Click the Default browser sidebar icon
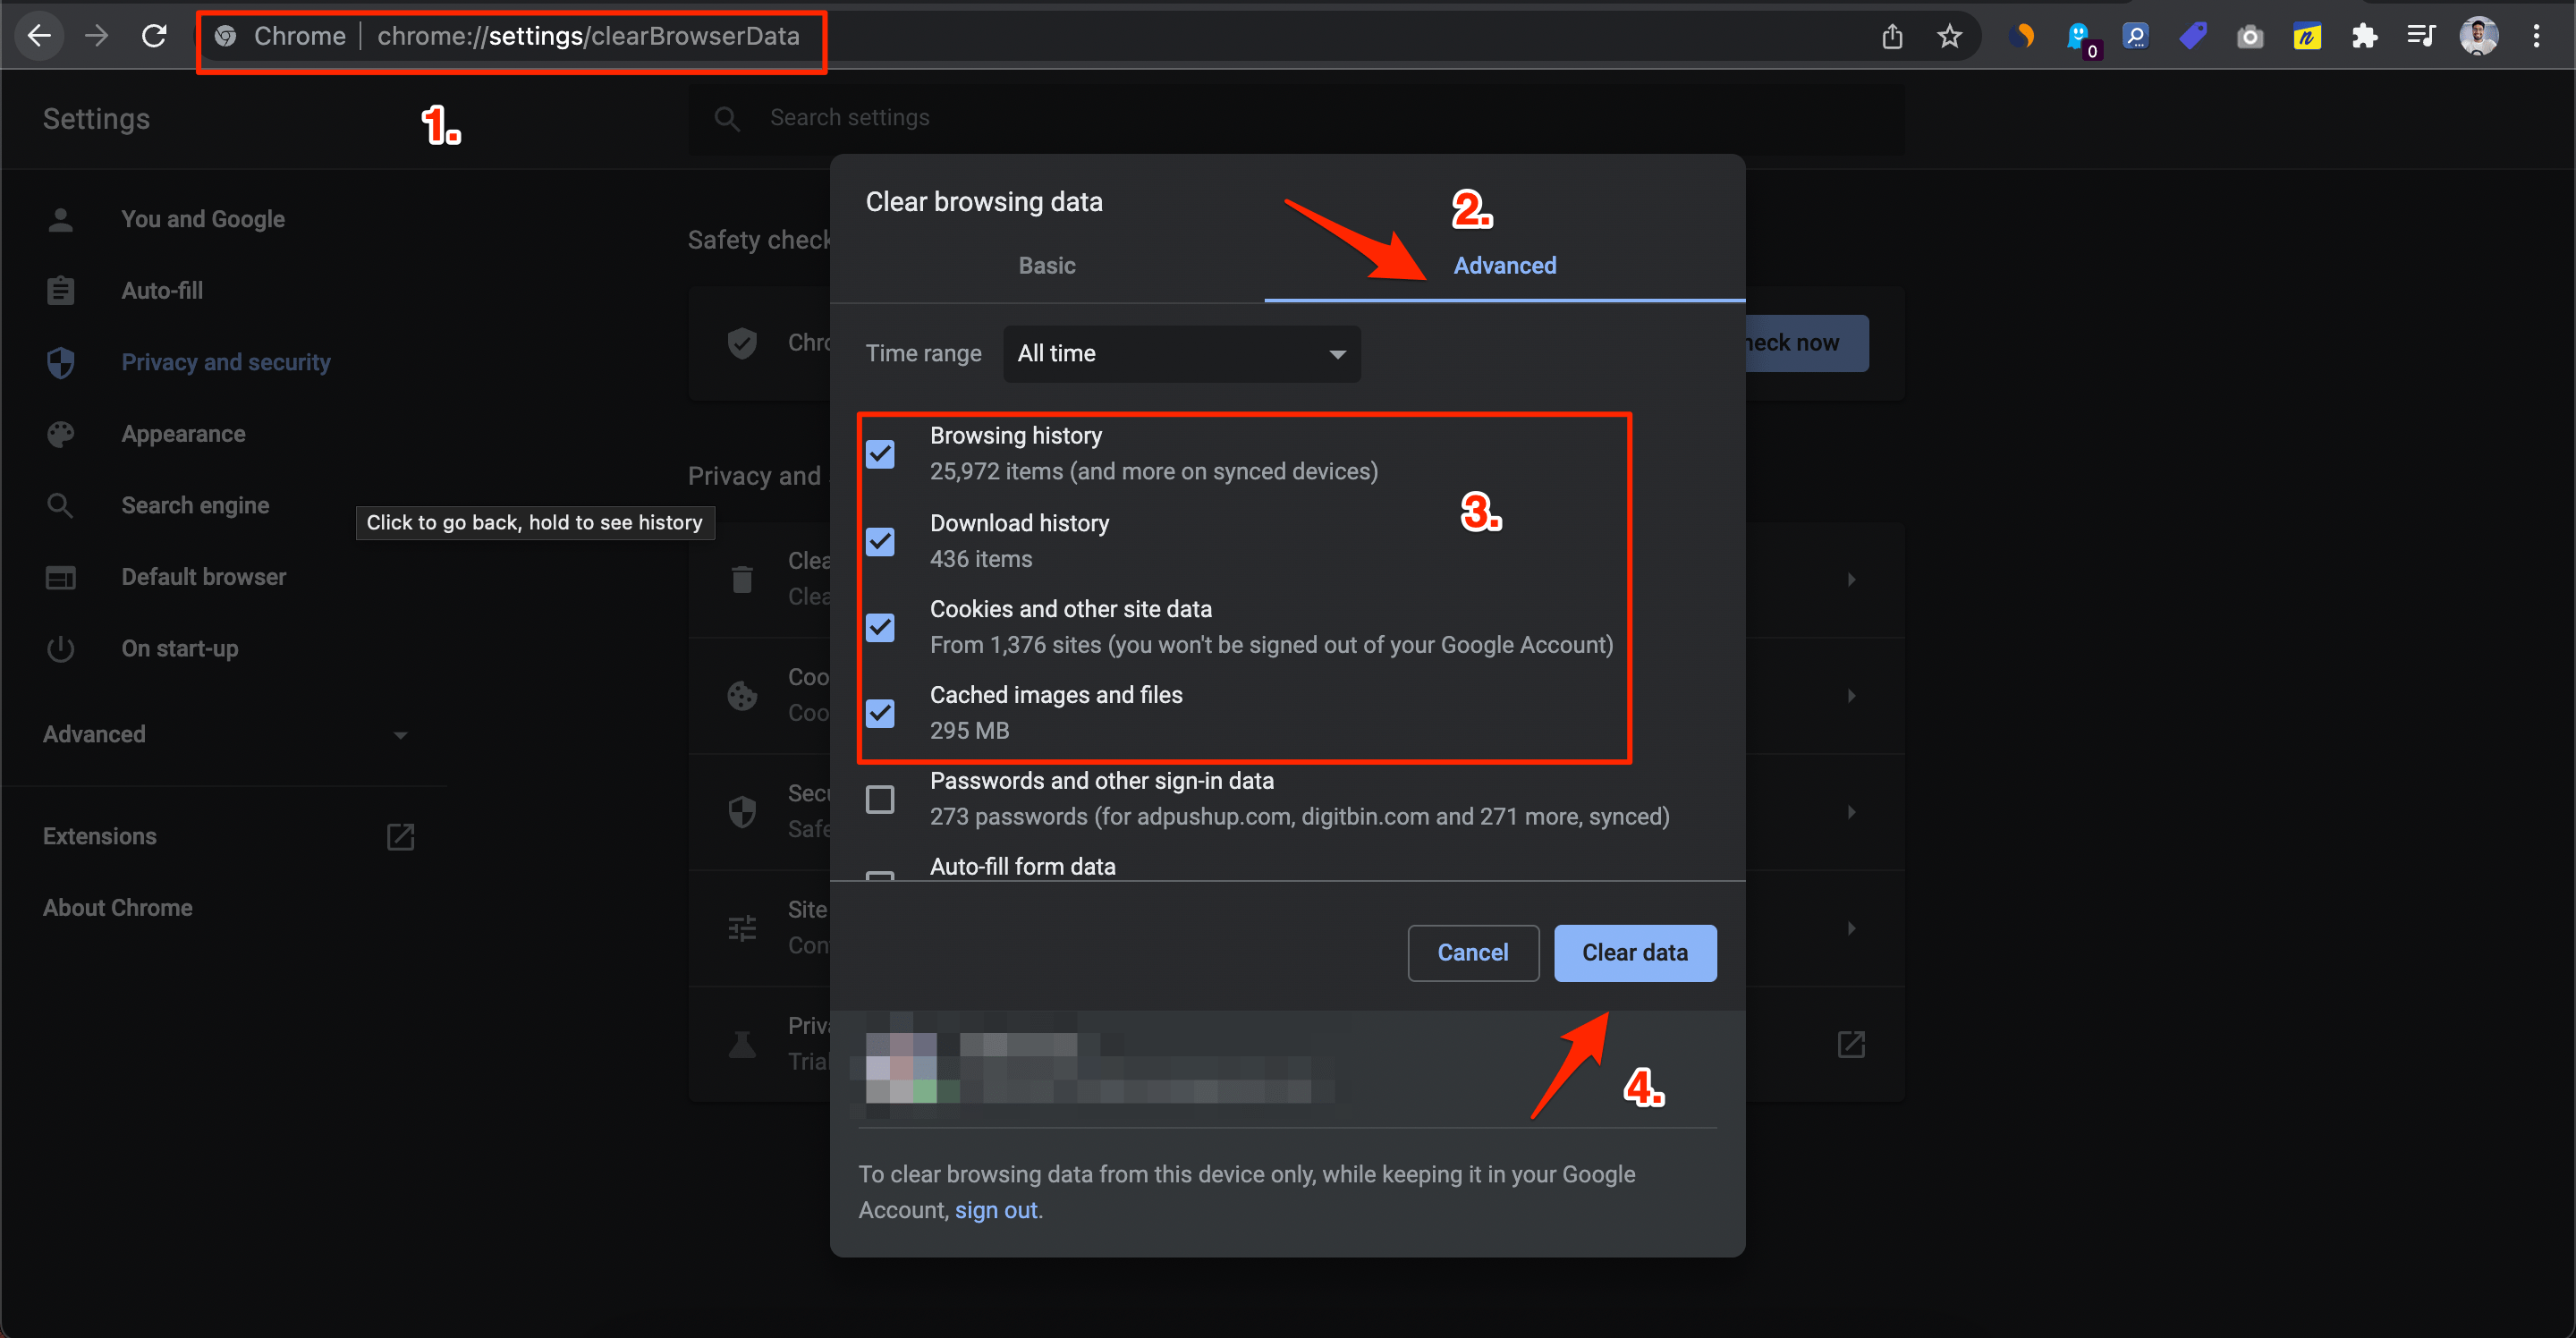The width and height of the screenshot is (2576, 1338). click(x=60, y=578)
